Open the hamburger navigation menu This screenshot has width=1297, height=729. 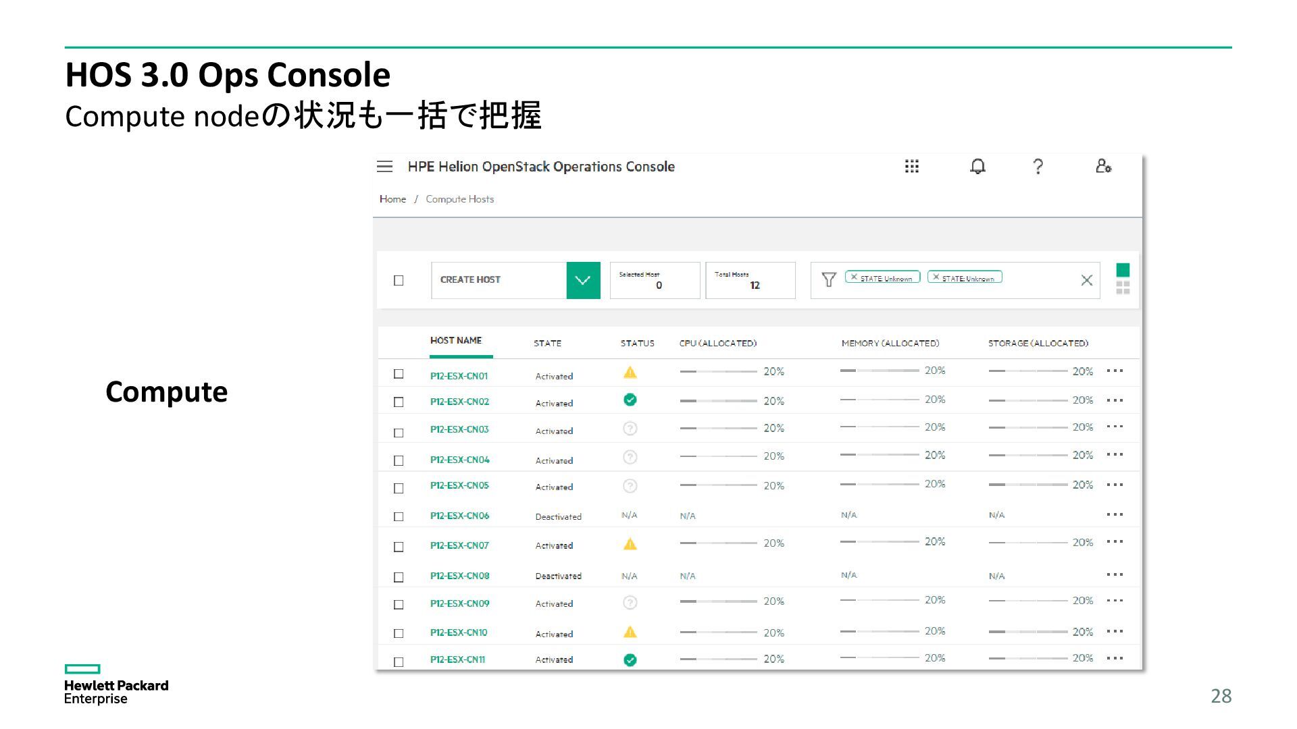pos(384,167)
